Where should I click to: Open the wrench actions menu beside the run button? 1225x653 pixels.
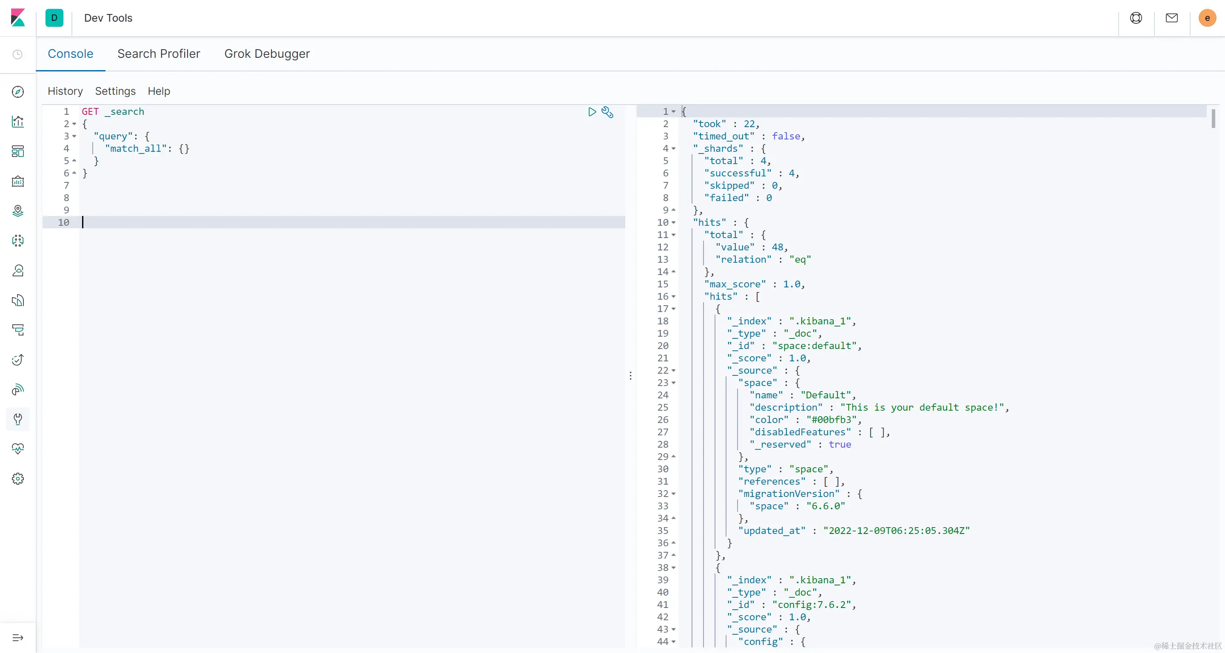pyautogui.click(x=607, y=112)
